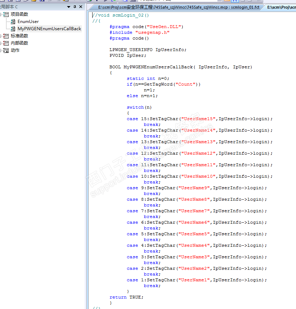
Task: Click the case 1 UserName1 line
Action: click(x=197, y=280)
